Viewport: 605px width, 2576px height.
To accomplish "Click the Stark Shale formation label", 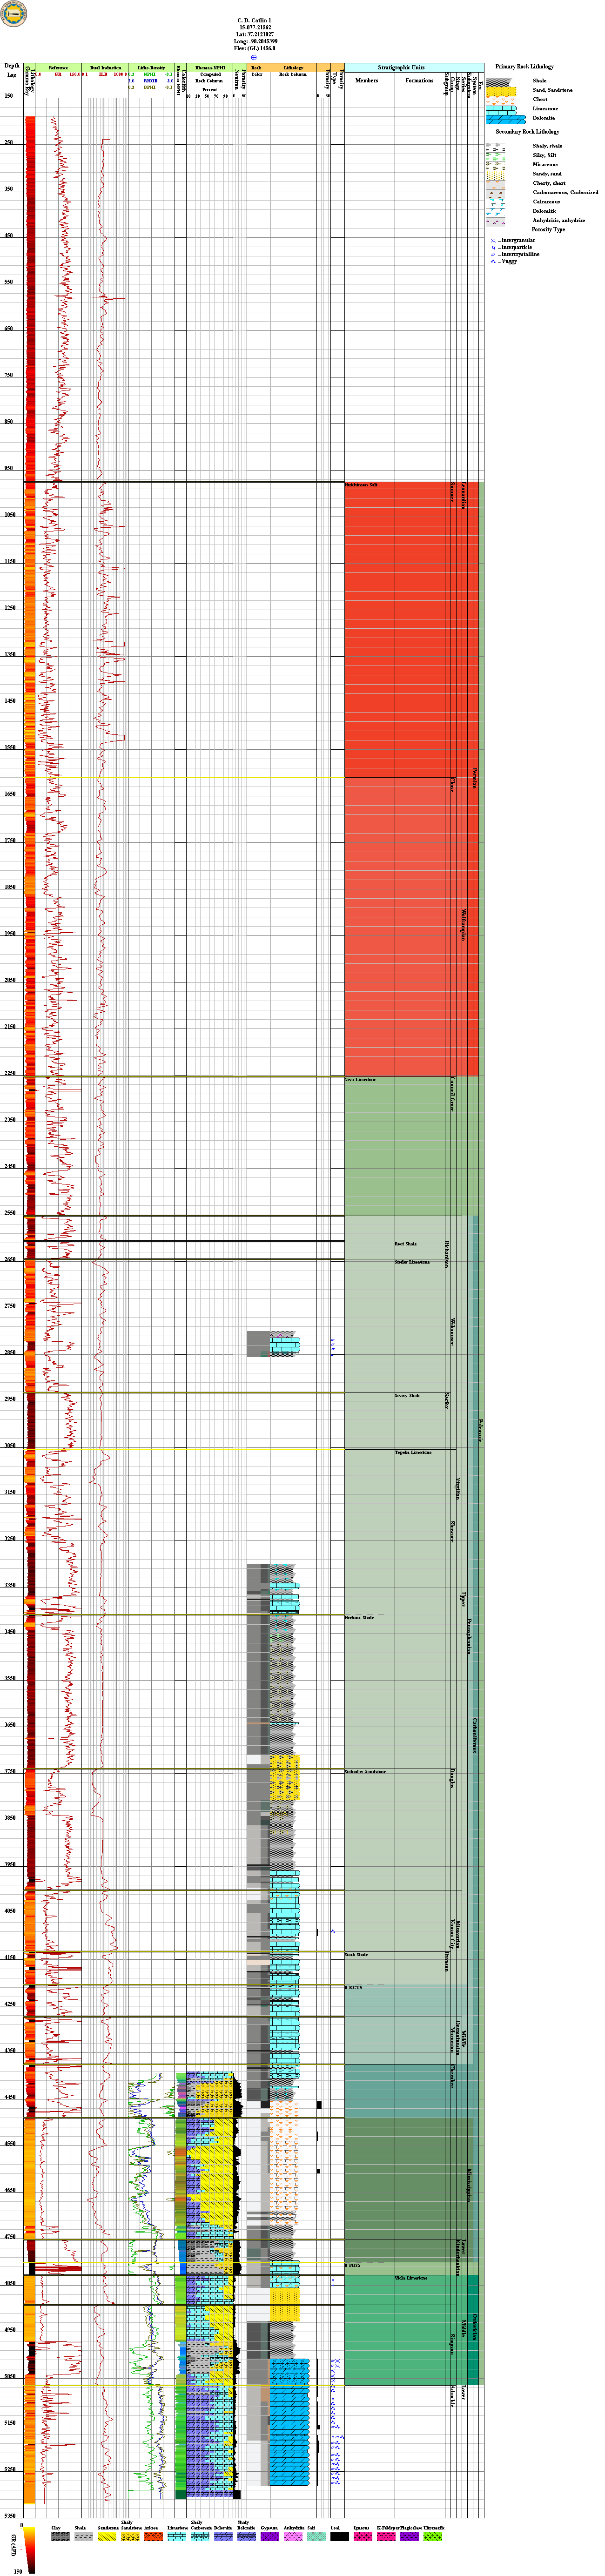I will pos(356,1954).
